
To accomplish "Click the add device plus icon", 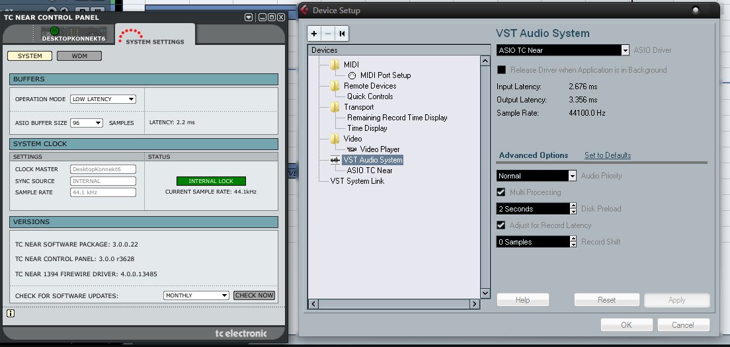I will [x=314, y=34].
